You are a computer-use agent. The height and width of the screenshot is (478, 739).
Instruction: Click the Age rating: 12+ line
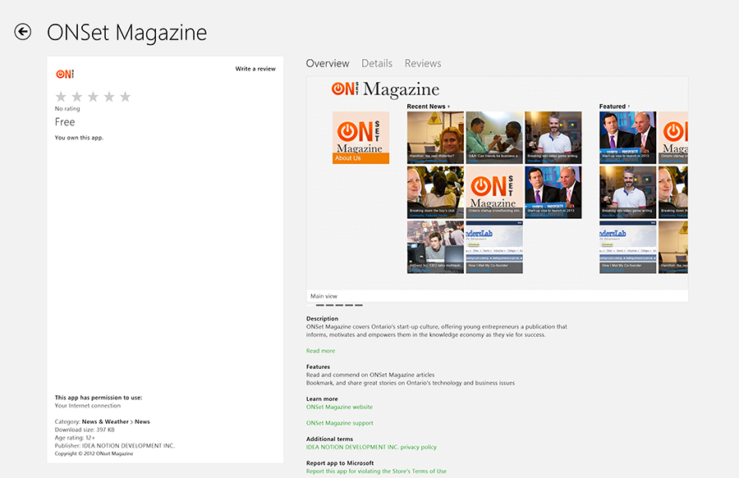(75, 438)
